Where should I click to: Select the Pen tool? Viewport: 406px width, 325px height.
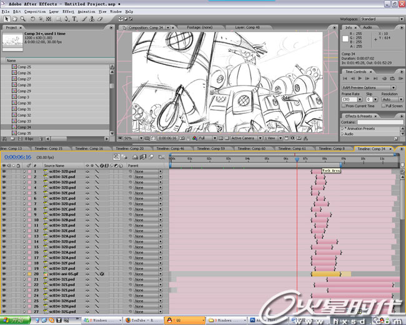tap(67, 19)
